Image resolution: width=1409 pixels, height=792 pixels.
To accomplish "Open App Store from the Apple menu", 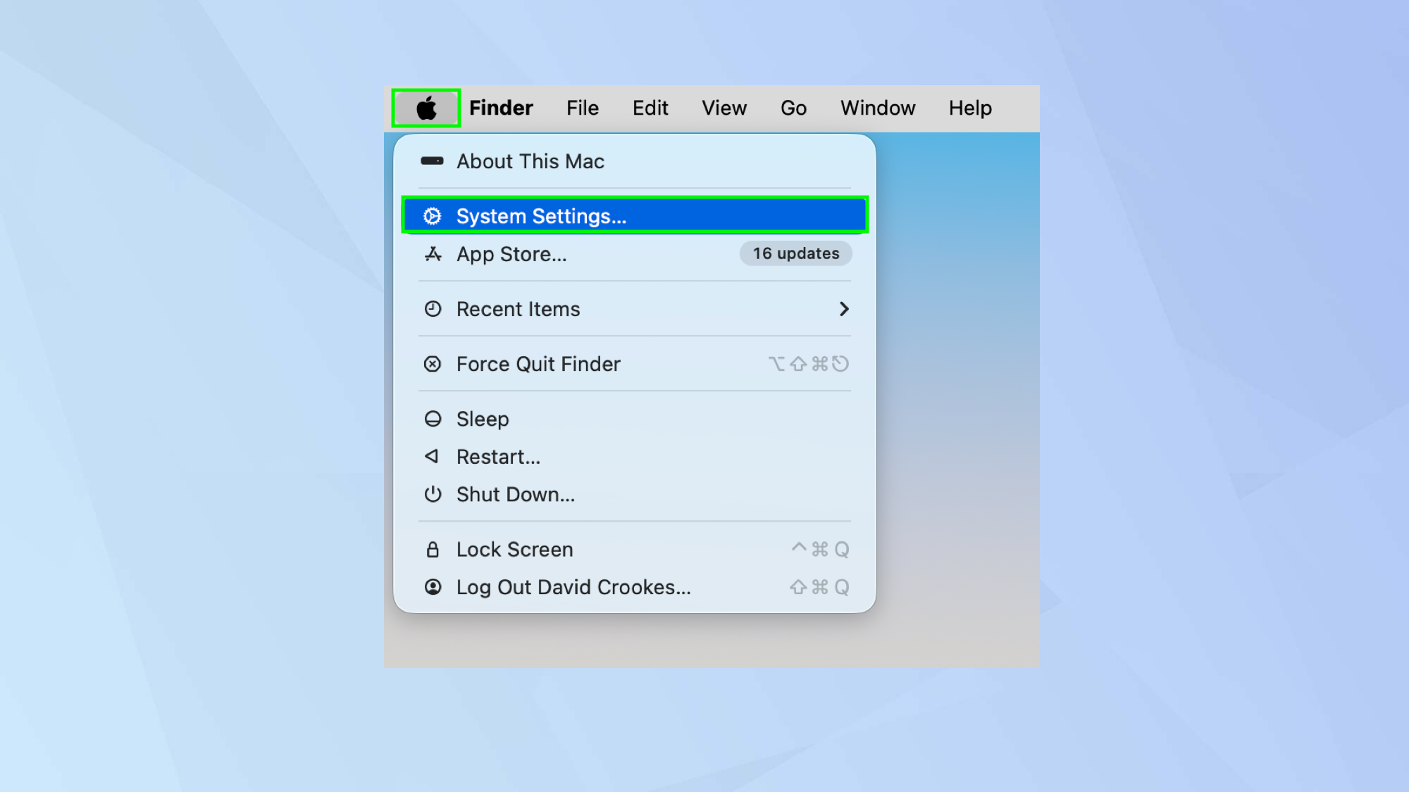I will point(512,254).
